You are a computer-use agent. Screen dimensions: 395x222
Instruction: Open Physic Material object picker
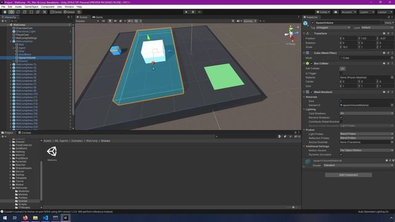pyautogui.click(x=392, y=77)
